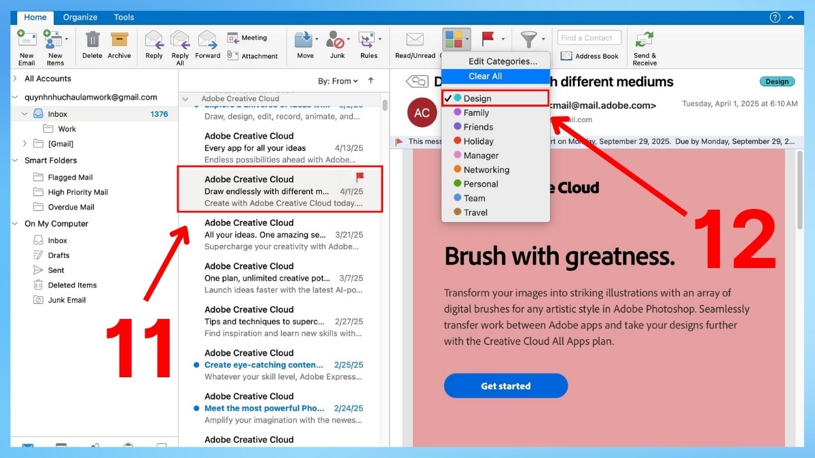Select the Personal category

pos(496,184)
